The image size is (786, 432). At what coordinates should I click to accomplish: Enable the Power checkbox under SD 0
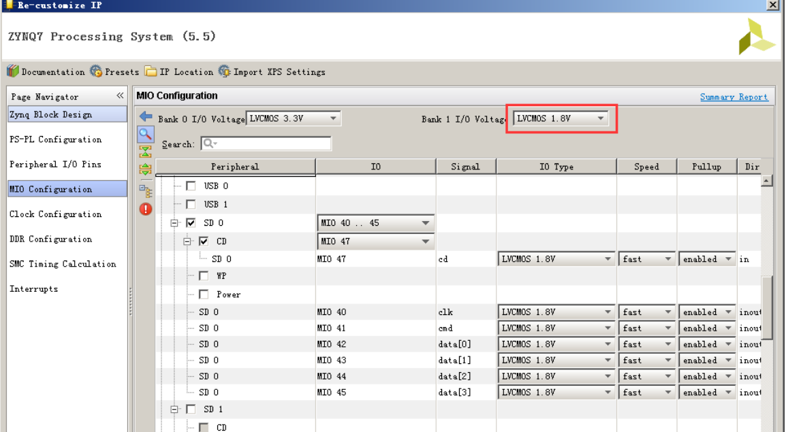click(204, 295)
